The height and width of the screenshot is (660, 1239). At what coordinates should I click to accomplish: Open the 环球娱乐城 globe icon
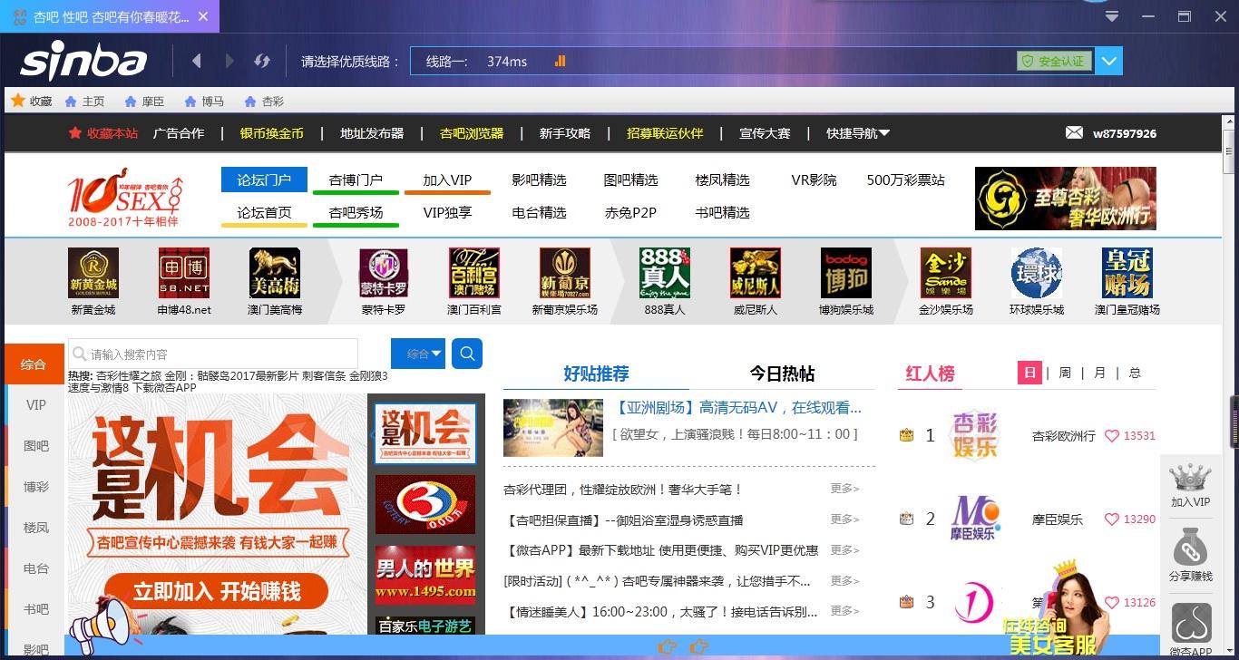click(x=1037, y=273)
